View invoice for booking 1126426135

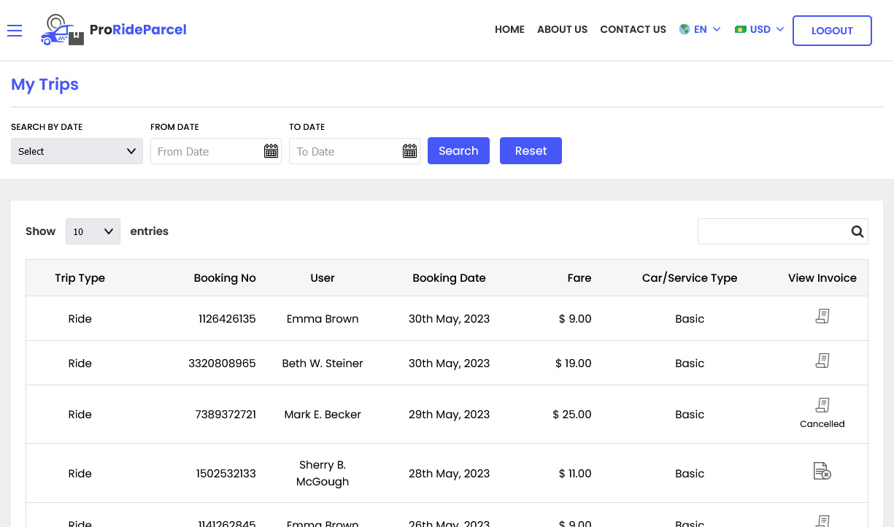point(822,317)
